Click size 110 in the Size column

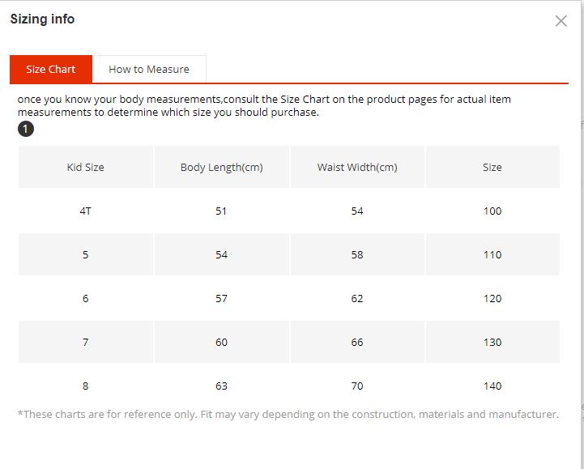[492, 254]
